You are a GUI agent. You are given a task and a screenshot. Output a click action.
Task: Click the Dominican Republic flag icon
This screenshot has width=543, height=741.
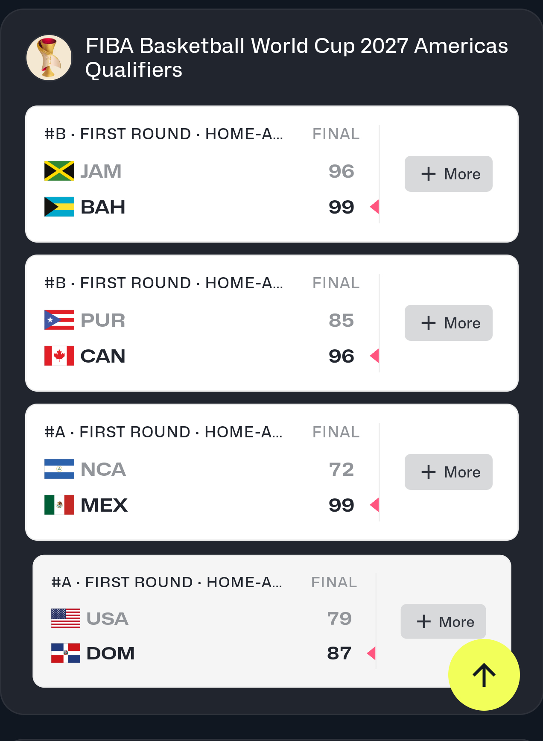click(x=66, y=653)
